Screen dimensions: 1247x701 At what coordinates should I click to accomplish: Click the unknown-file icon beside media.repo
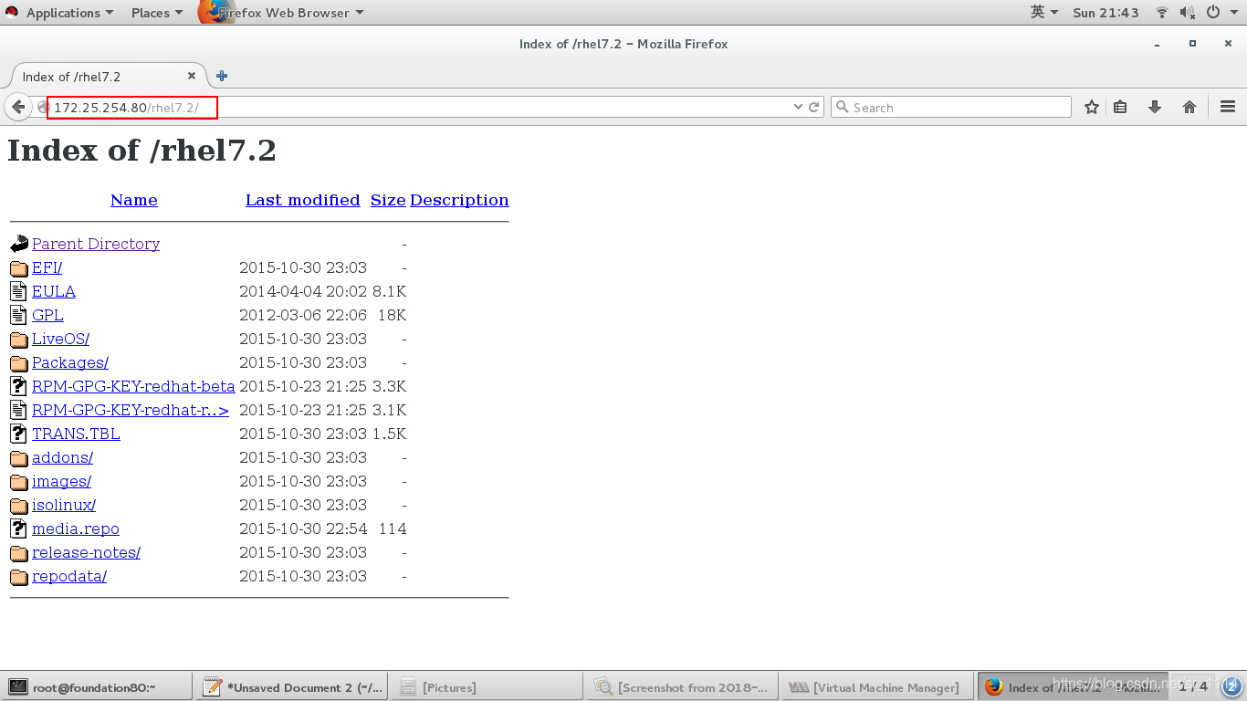tap(19, 529)
